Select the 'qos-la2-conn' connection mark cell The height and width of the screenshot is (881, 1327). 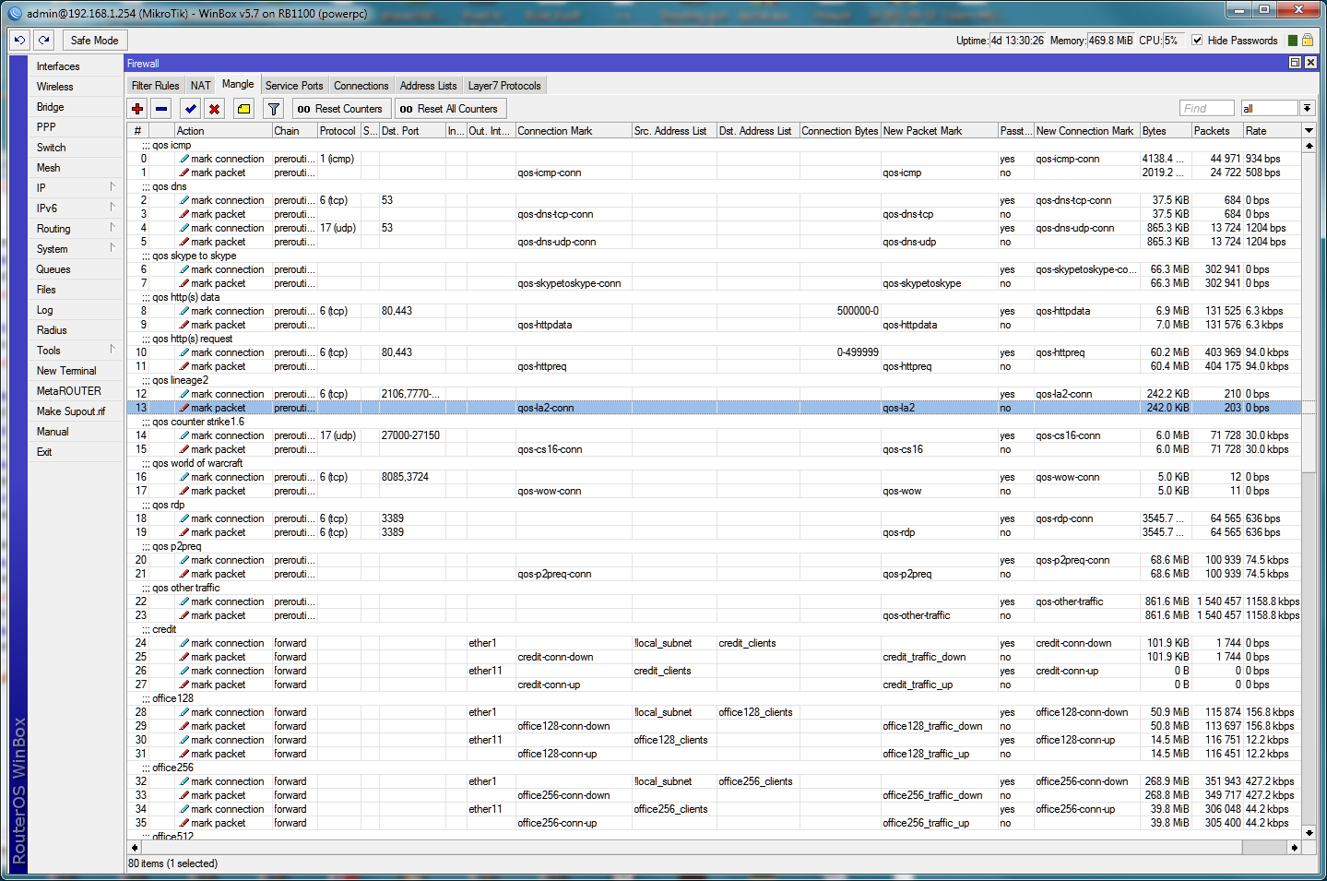coord(574,408)
